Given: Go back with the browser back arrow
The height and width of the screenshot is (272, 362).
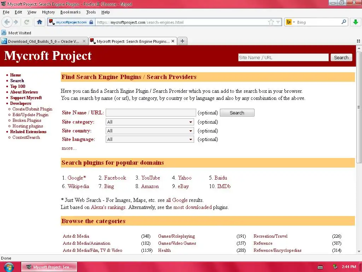Looking at the screenshot, I should click(7, 22).
